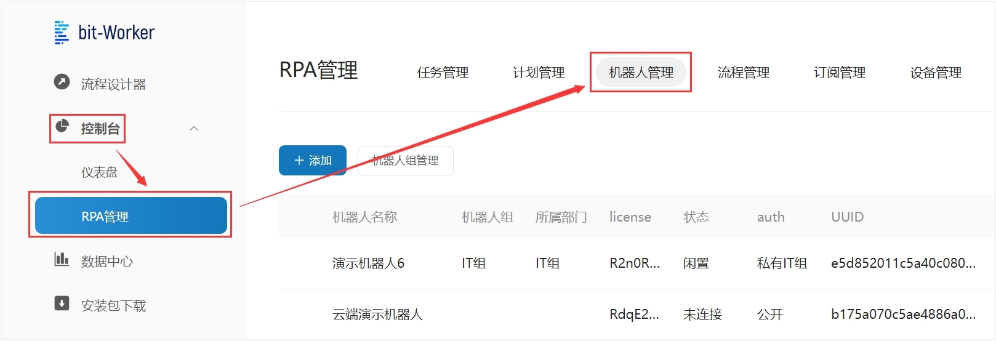Switch to the 任务管理 tab

pyautogui.click(x=443, y=73)
